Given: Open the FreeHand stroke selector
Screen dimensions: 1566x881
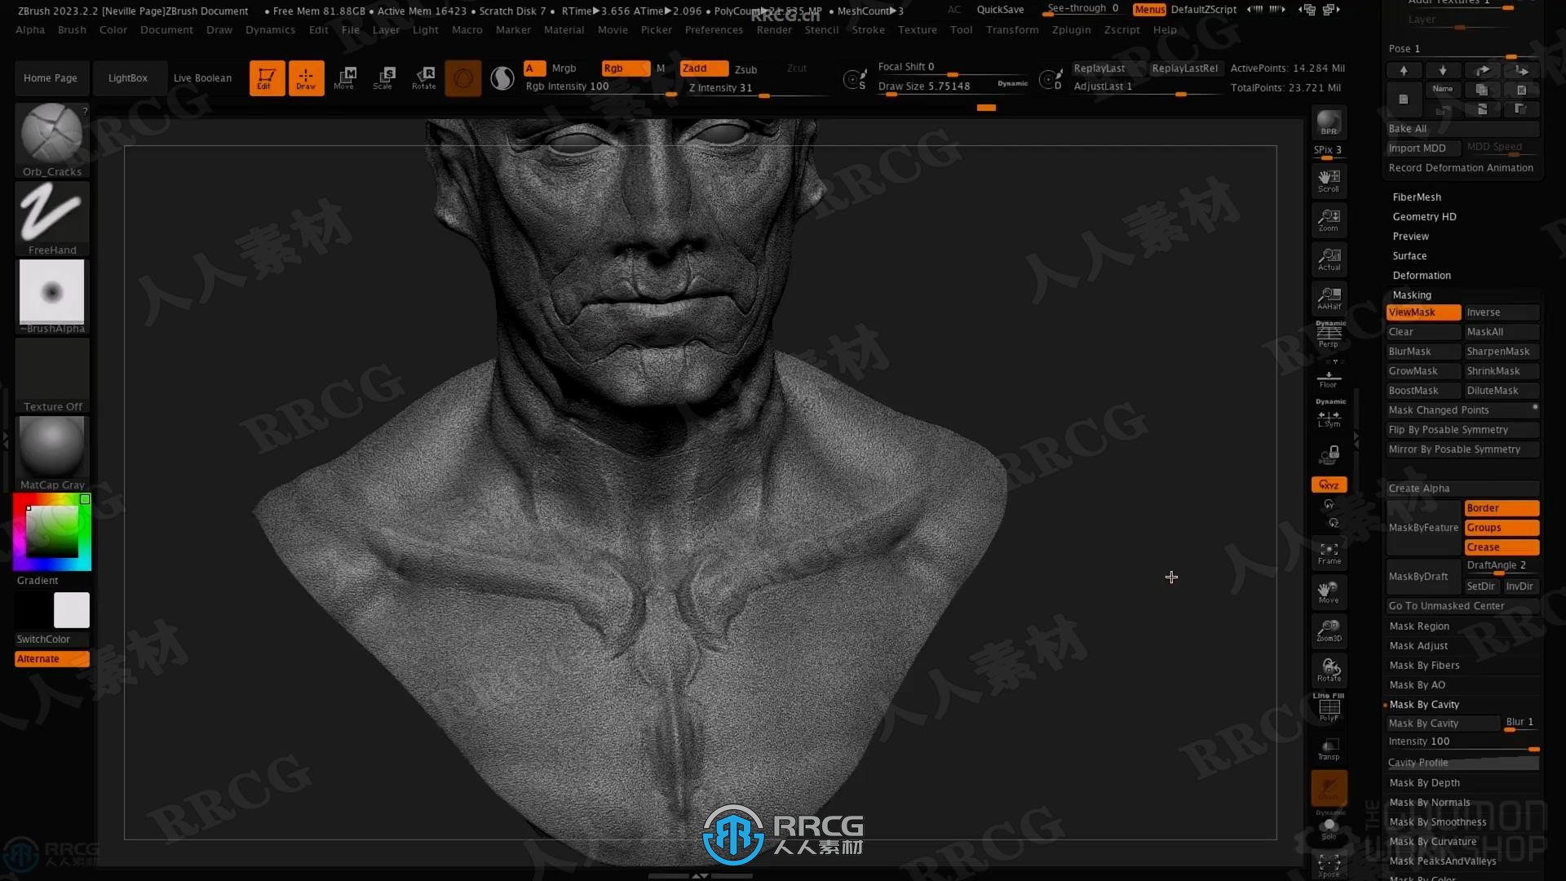Looking at the screenshot, I should click(x=52, y=218).
